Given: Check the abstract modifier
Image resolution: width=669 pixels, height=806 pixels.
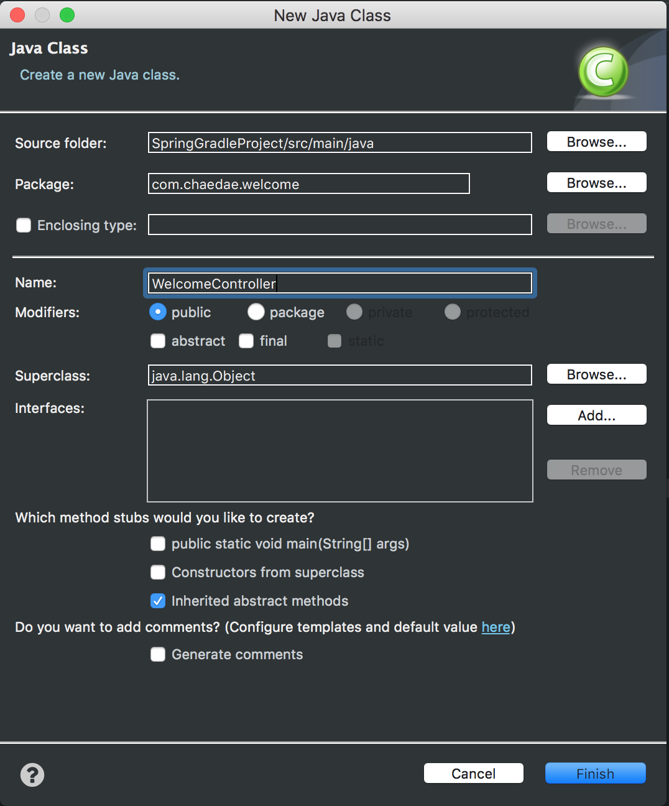Looking at the screenshot, I should [x=158, y=341].
